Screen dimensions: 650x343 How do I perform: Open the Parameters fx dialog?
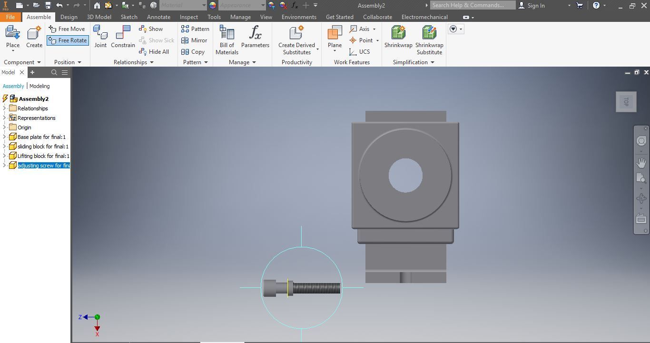pos(255,37)
